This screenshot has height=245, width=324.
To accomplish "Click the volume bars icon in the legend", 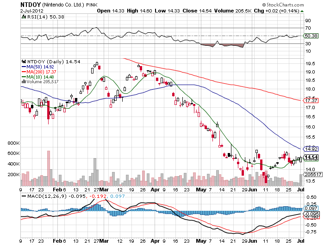I will click(24, 81).
